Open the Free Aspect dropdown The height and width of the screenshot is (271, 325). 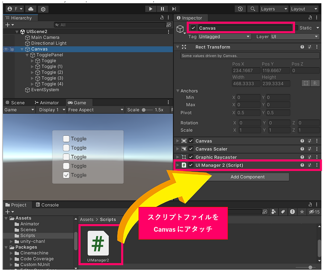coord(96,110)
